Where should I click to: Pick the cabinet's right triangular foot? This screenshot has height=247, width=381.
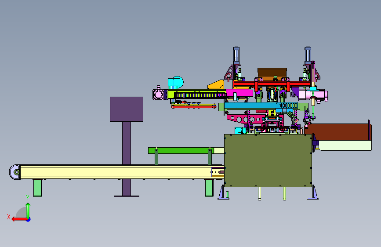313,193
